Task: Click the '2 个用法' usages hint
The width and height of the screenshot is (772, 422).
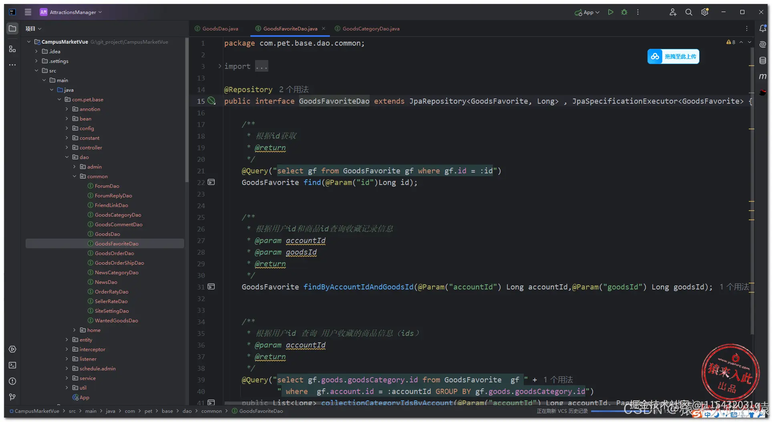Action: (294, 89)
